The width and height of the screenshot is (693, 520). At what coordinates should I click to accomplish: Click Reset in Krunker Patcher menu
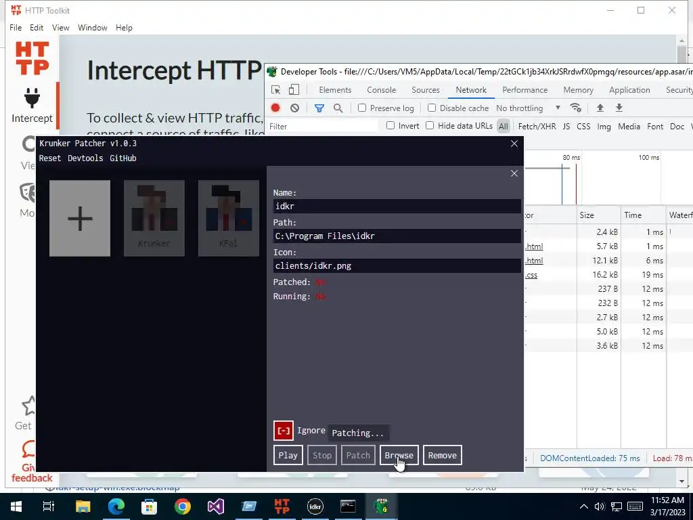[x=50, y=158]
